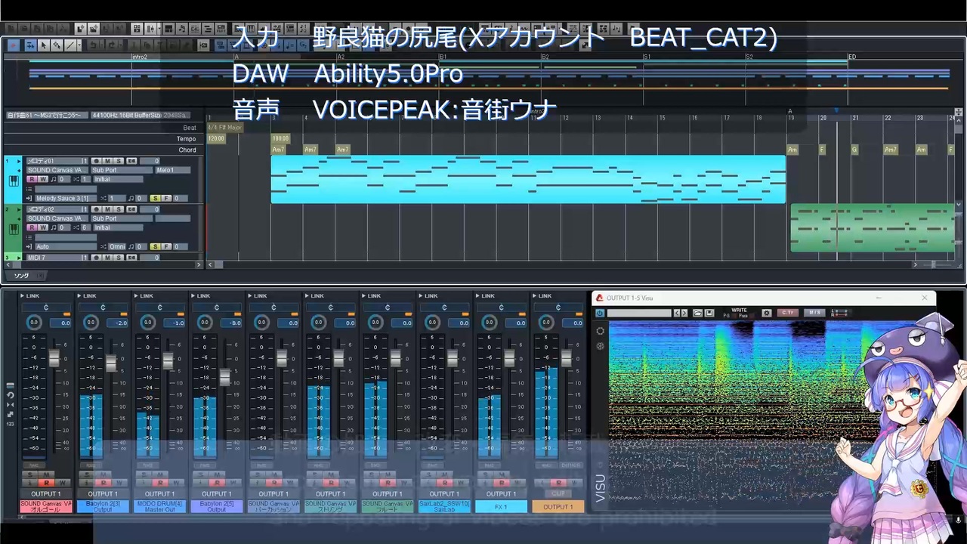This screenshot has width=967, height=544.
Task: Click the reset arrow icon beside the mixer
Action: click(10, 395)
